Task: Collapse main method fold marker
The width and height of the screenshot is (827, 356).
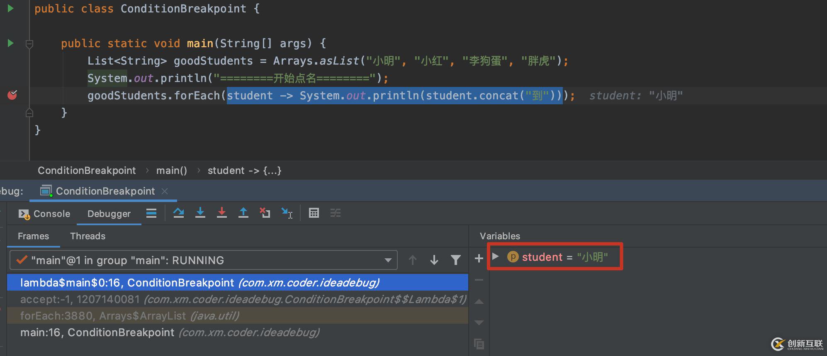Action: coord(29,43)
